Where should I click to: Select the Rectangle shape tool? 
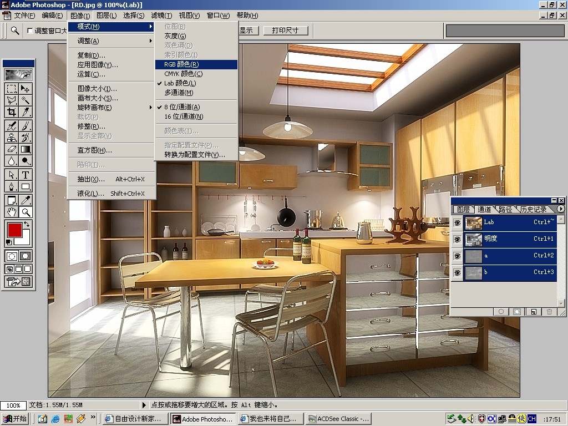(x=26, y=186)
